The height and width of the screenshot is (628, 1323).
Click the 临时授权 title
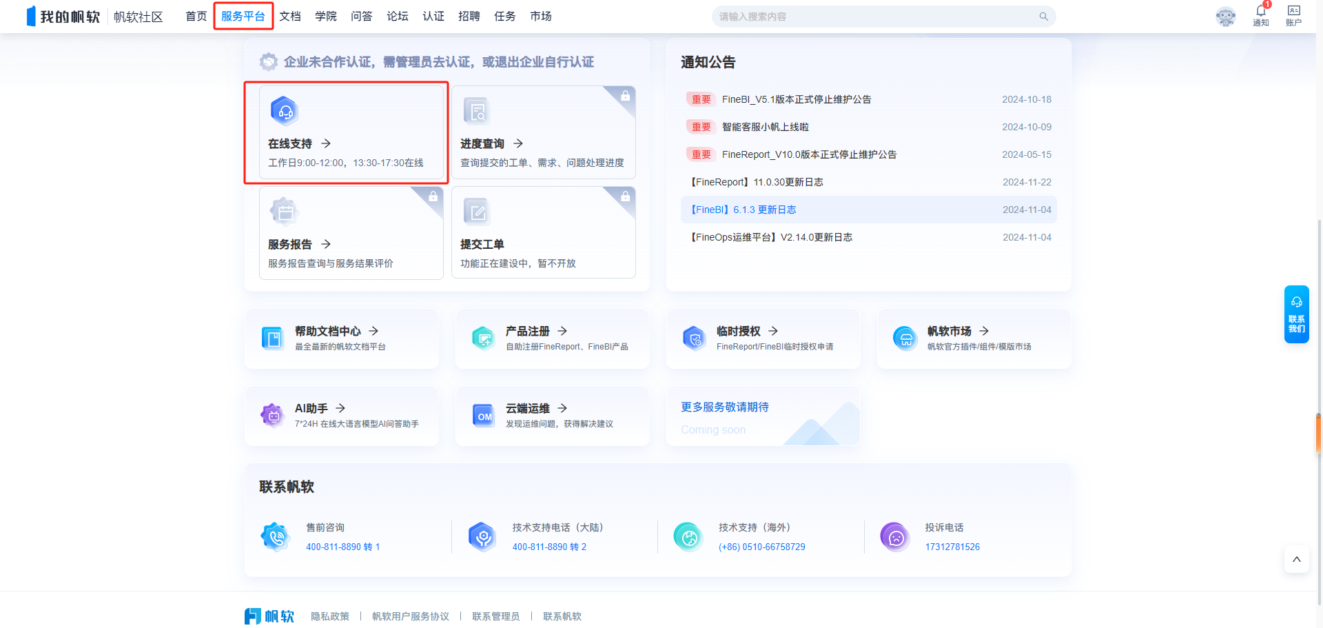click(x=739, y=331)
